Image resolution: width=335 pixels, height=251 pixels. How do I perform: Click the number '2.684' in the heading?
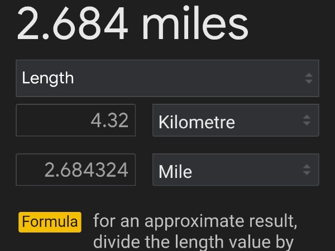point(73,23)
